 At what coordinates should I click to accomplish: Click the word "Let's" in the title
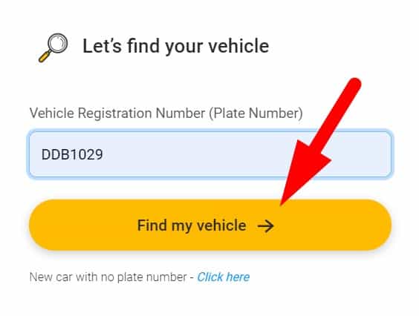pos(102,46)
